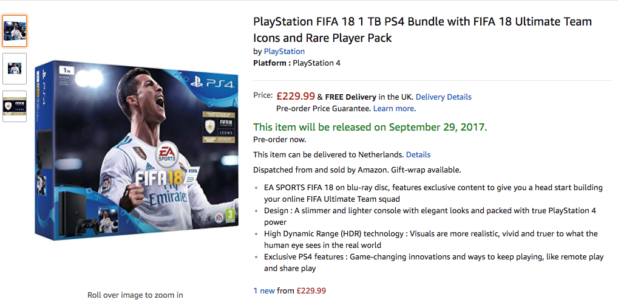Select the third thumbnail showing Icons pack
The image size is (618, 302).
point(15,106)
